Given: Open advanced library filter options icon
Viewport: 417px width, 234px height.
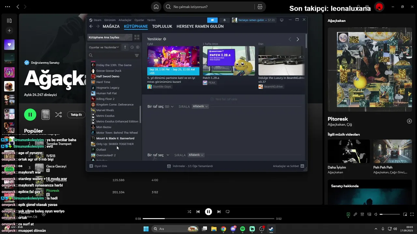Looking at the screenshot, I should pos(137,55).
